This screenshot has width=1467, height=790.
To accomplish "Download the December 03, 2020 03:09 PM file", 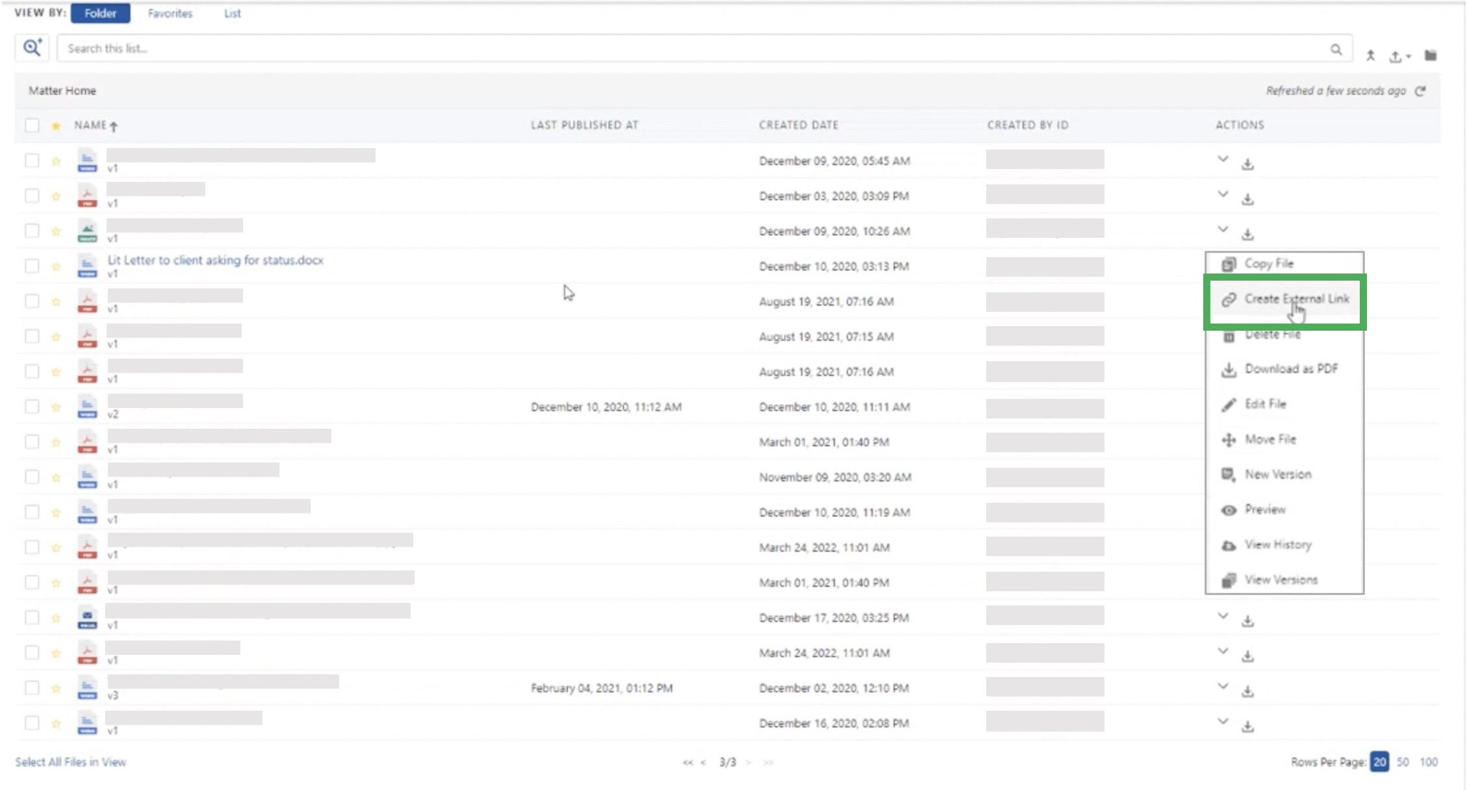I will (1247, 199).
